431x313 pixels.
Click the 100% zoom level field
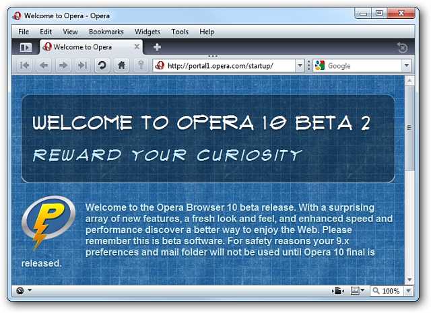pos(388,291)
